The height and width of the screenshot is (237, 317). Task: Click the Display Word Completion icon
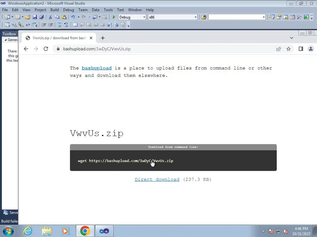click(28, 25)
